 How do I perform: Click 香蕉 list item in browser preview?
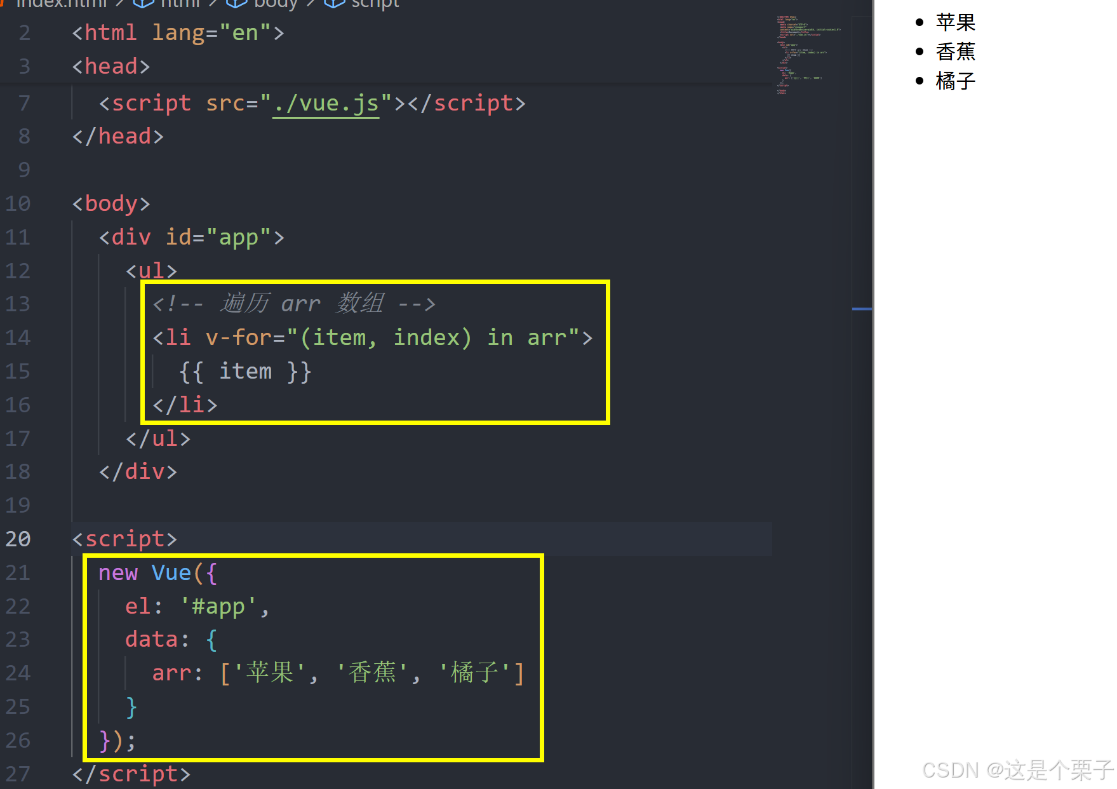pos(955,52)
